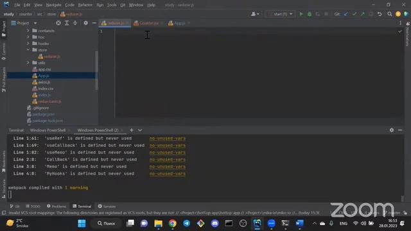Open the start (1) run configuration dropdown

280,14
